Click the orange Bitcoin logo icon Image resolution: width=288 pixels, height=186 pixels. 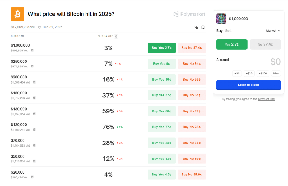pos(17,14)
